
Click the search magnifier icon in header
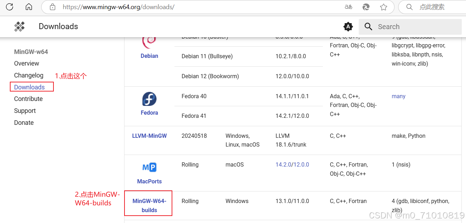click(x=368, y=26)
